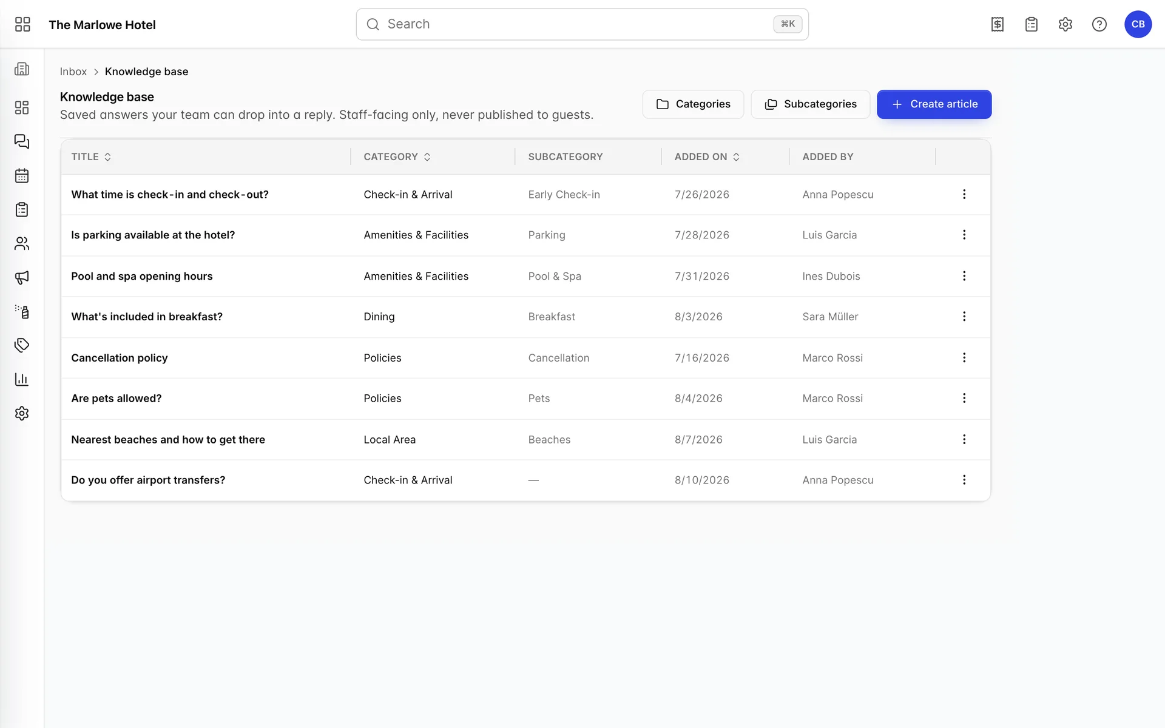Open 'Nearest beaches and how to get there' article
Viewport: 1165px width, 728px height.
(168, 439)
